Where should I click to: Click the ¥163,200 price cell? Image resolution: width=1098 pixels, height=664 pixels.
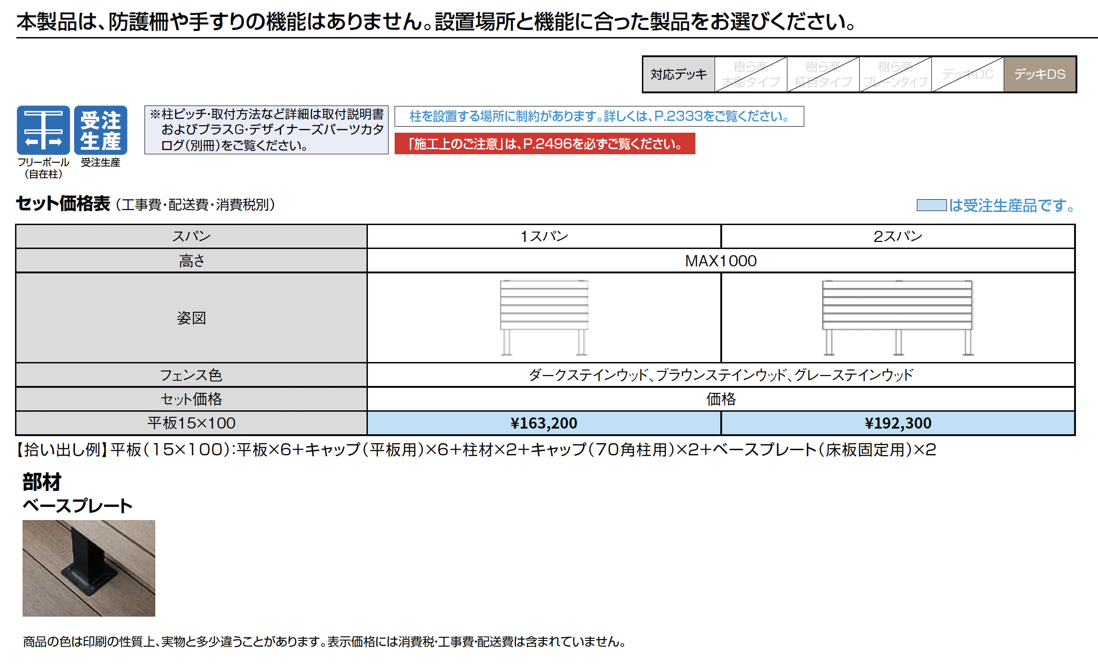point(544,423)
